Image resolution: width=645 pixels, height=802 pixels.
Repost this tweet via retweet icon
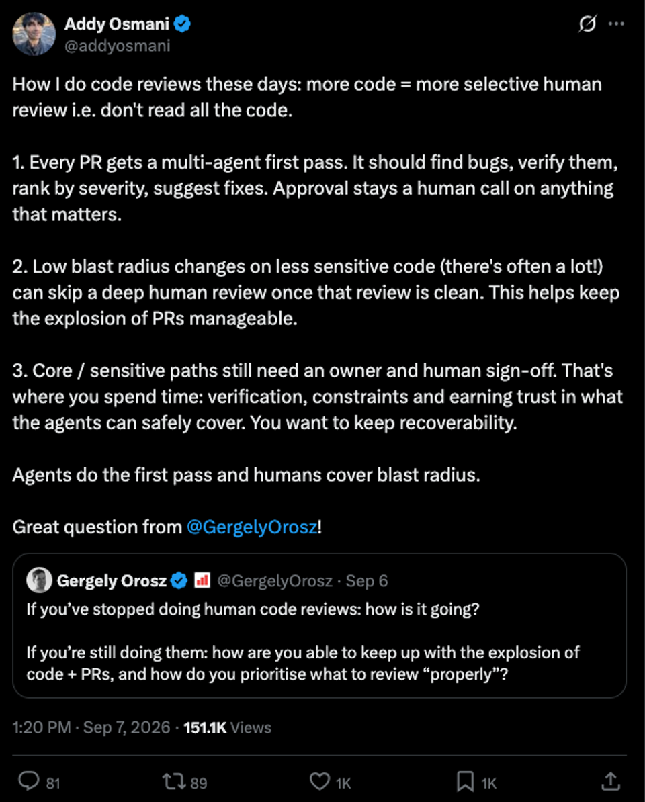tap(174, 782)
